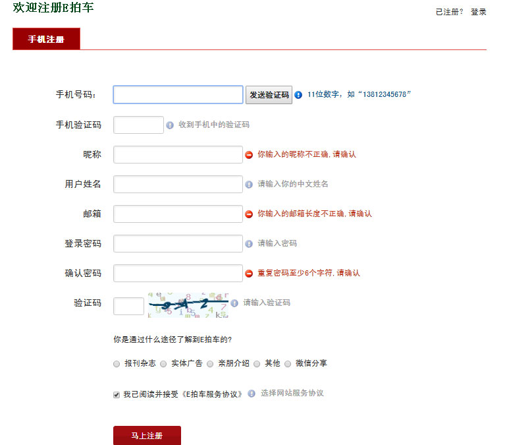The width and height of the screenshot is (507, 445).
Task: Focus the 手机验证码 input field
Action: point(138,125)
